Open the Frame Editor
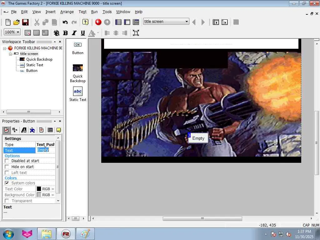The image size is (320, 240). point(127,22)
